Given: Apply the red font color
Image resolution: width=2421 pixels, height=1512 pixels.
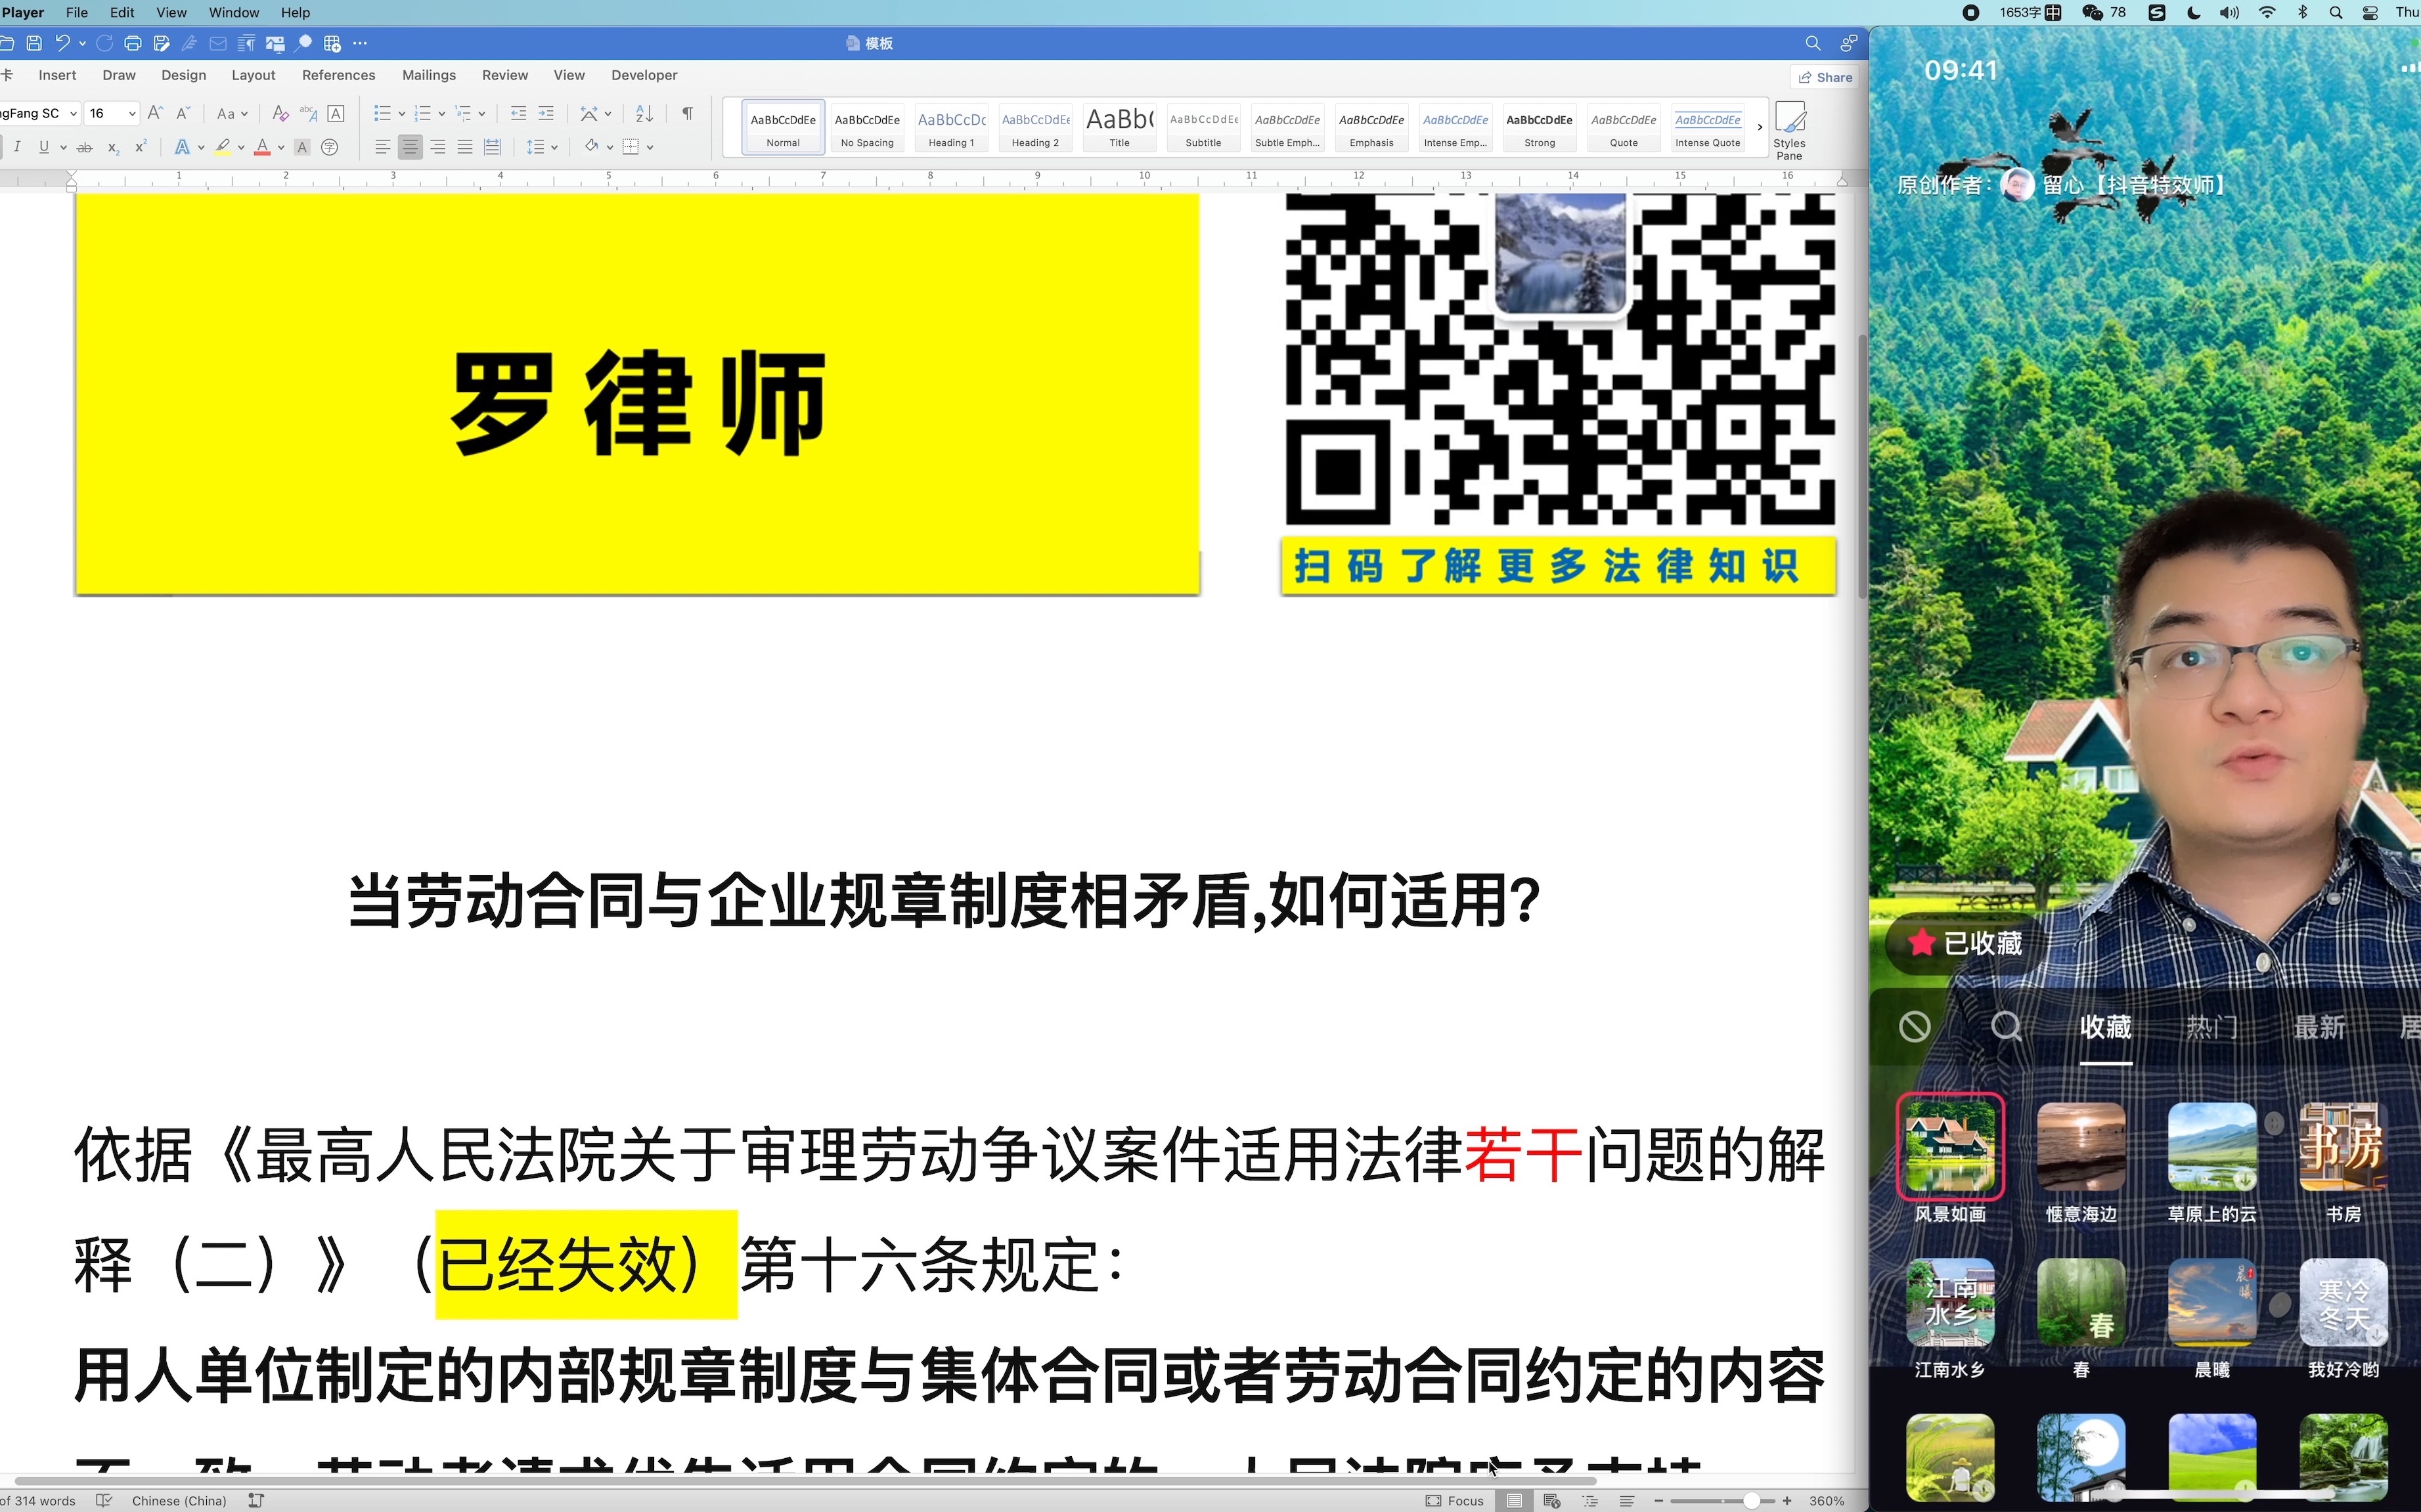Looking at the screenshot, I should (x=262, y=147).
